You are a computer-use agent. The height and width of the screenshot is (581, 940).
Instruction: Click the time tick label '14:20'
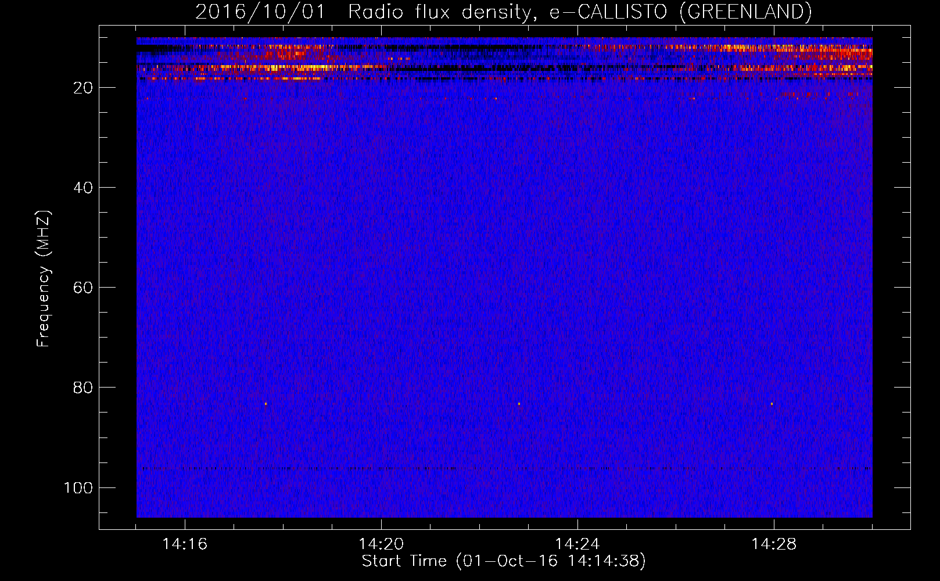coord(381,544)
